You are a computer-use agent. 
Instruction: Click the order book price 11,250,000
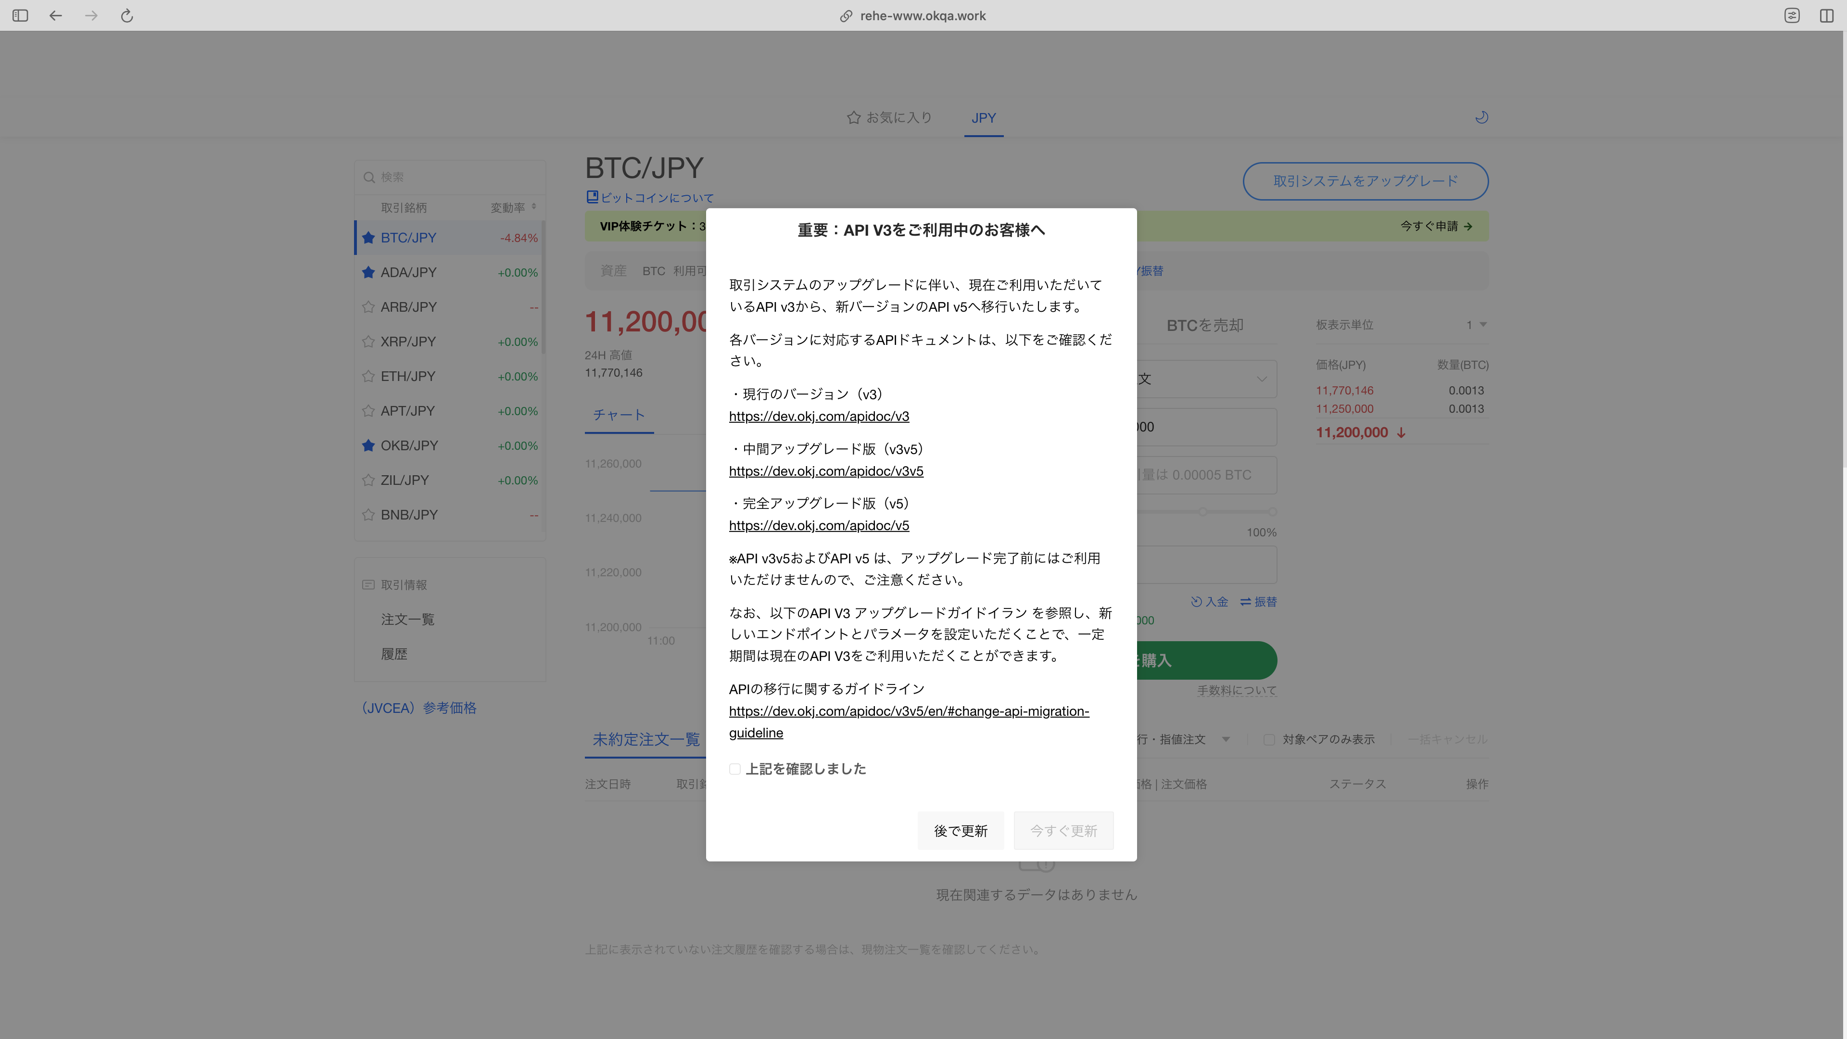pos(1344,409)
